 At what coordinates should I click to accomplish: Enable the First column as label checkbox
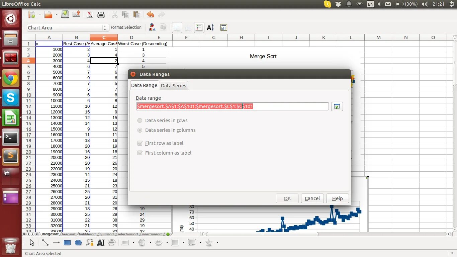pyautogui.click(x=140, y=153)
